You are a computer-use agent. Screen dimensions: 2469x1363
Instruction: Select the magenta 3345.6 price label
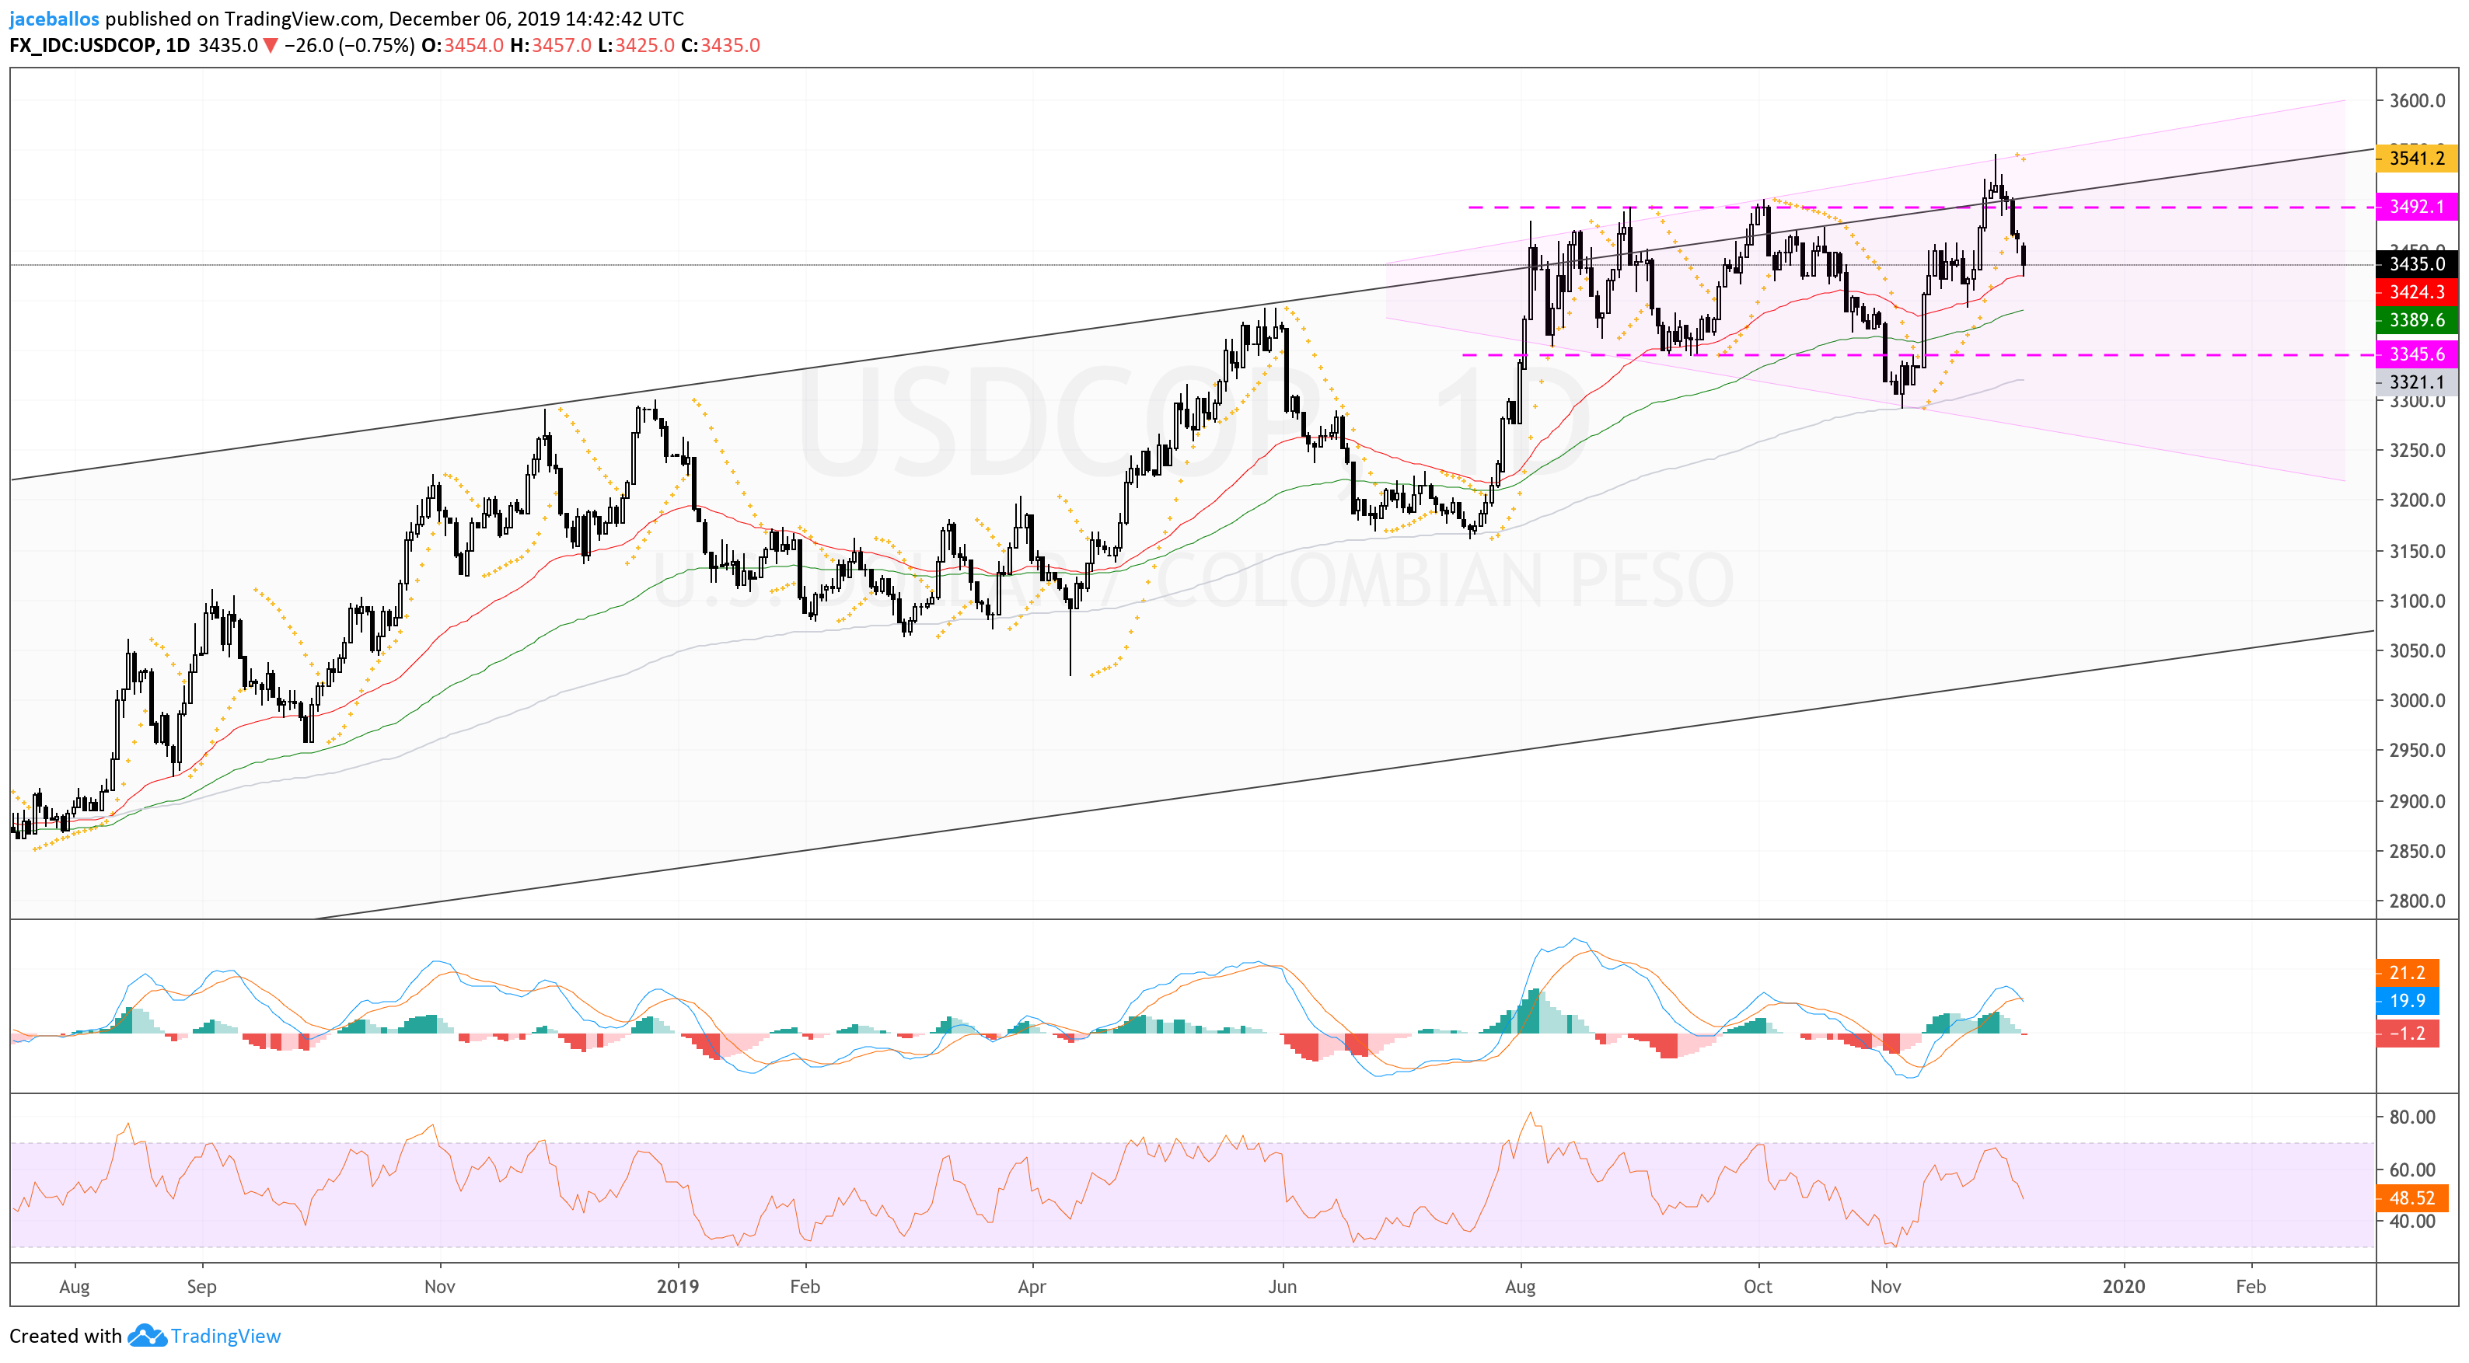2416,354
